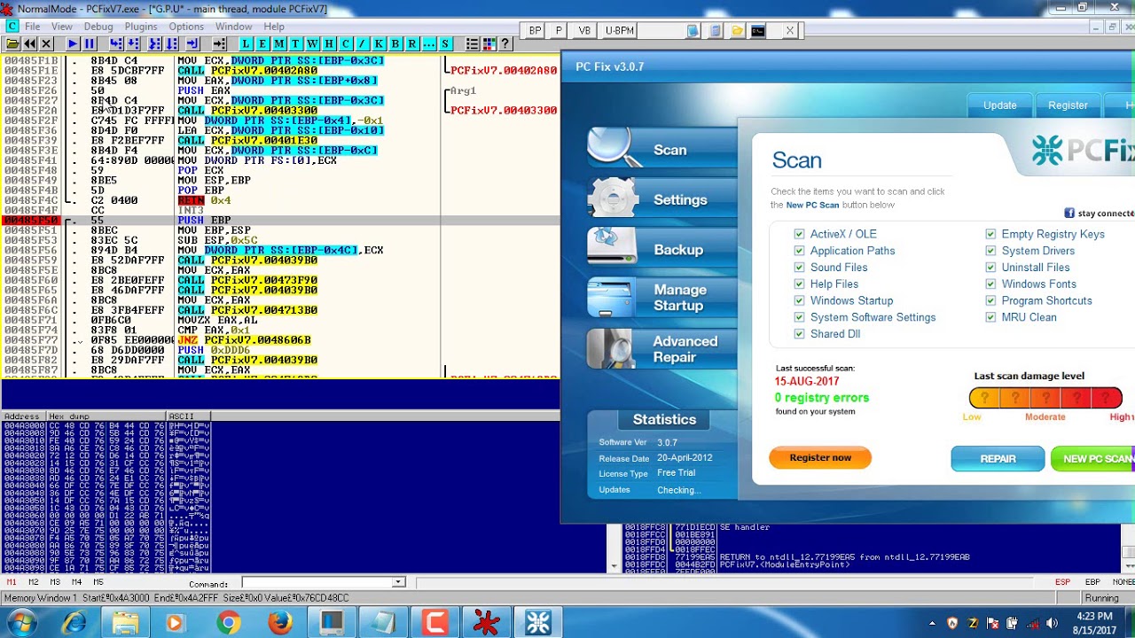This screenshot has width=1135, height=638.
Task: Select memory window M2 tab
Action: coord(34,582)
